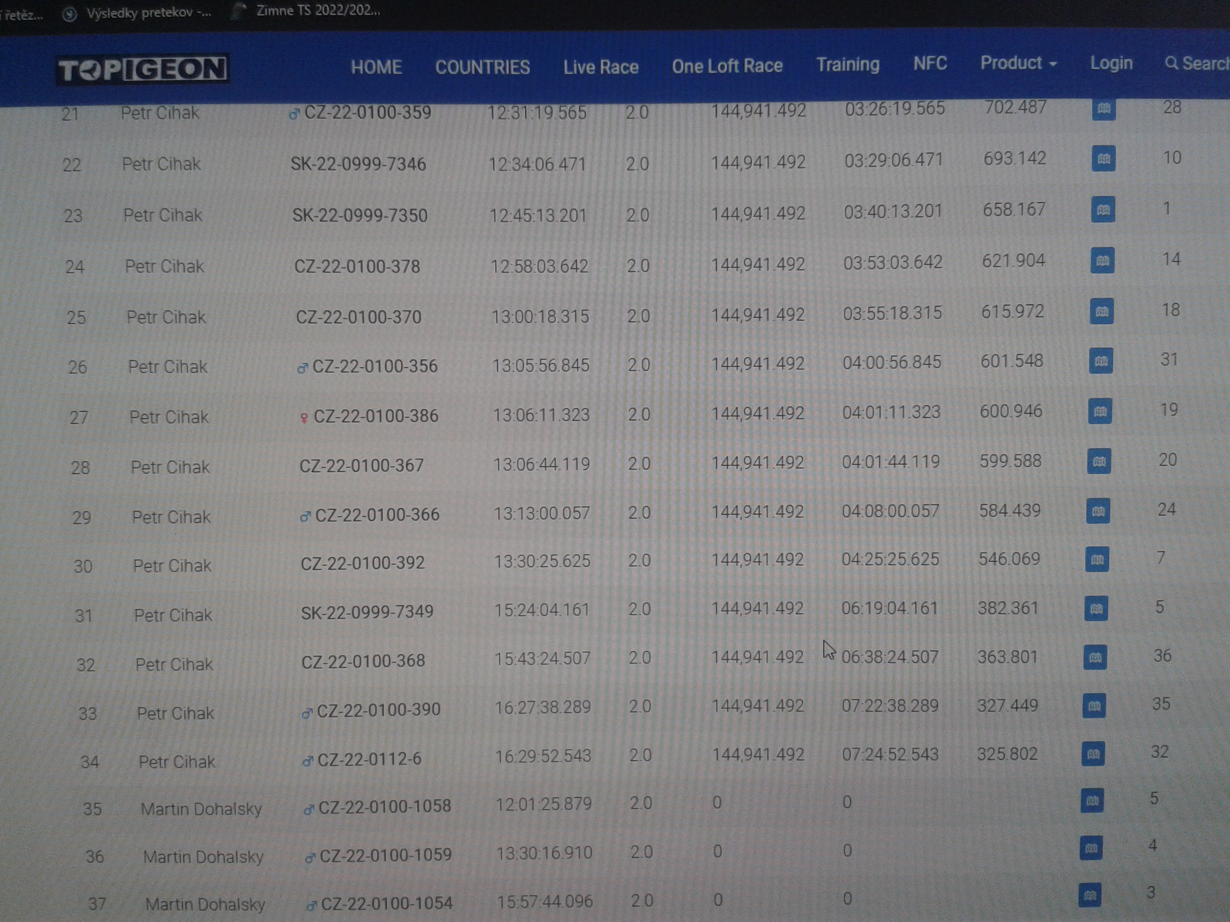Open map icon for CZ-22-0100-1059 row

[x=1091, y=848]
